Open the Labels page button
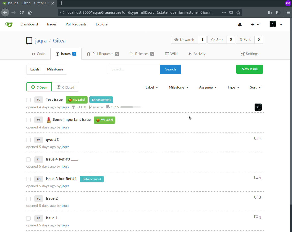Viewport: 292px width, 232px height. [35, 69]
